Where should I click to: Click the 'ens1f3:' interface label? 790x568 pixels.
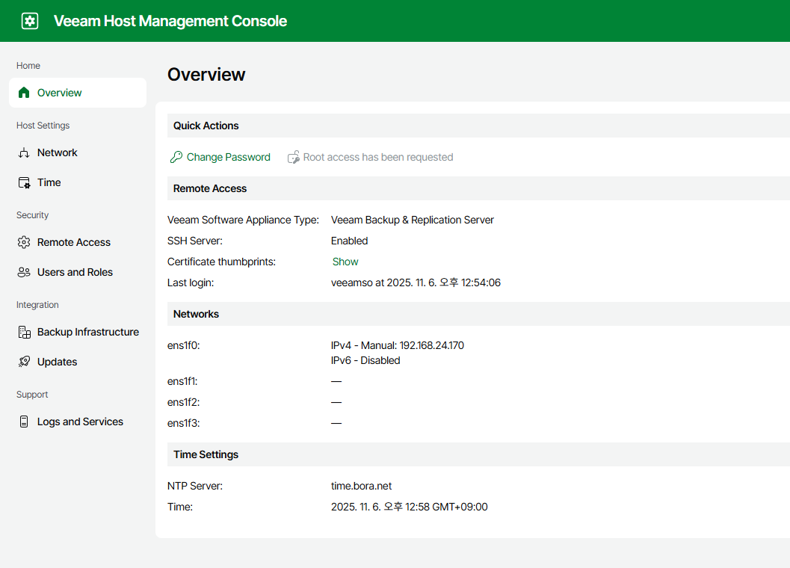183,423
